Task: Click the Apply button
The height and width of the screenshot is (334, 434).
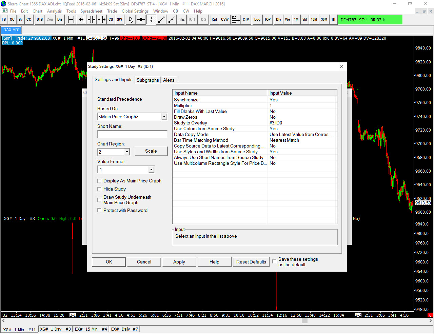Action: (179, 262)
